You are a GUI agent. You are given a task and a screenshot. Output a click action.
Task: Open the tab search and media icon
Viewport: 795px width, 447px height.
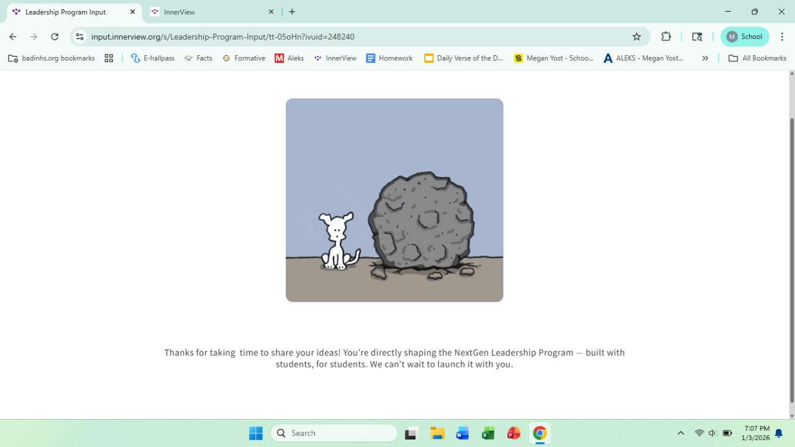point(697,37)
